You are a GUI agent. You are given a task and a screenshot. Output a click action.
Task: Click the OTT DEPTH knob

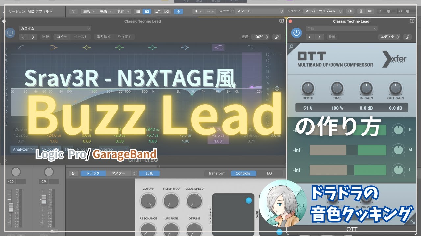(x=308, y=88)
